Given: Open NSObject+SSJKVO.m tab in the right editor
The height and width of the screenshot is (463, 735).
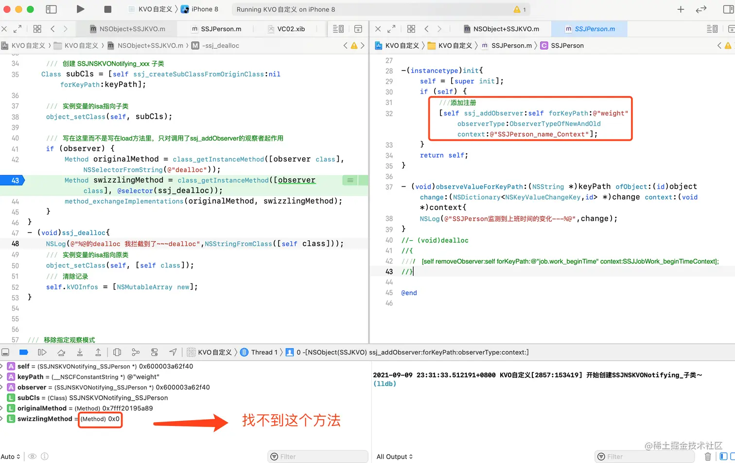Looking at the screenshot, I should pos(501,29).
